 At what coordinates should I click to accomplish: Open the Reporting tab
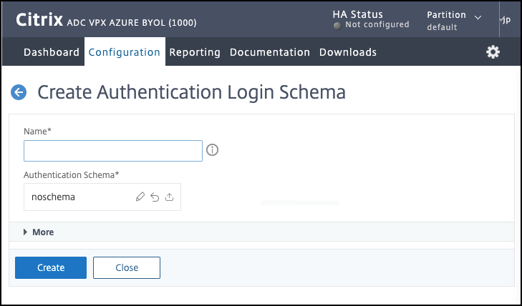(x=195, y=52)
